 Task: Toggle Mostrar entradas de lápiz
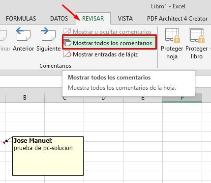click(101, 54)
